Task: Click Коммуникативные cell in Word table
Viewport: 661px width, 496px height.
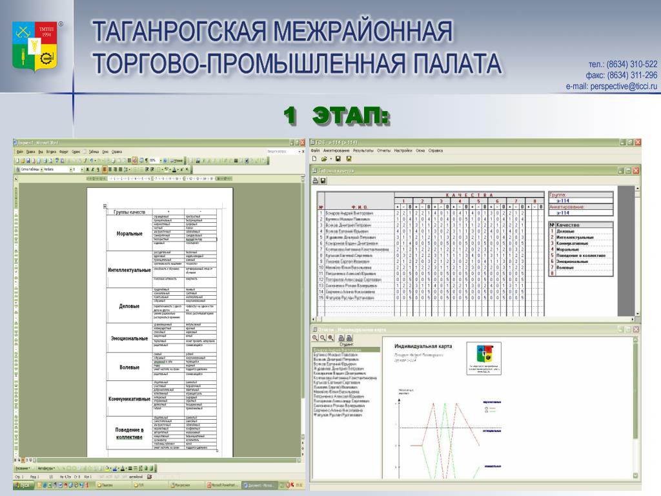Action: point(129,398)
